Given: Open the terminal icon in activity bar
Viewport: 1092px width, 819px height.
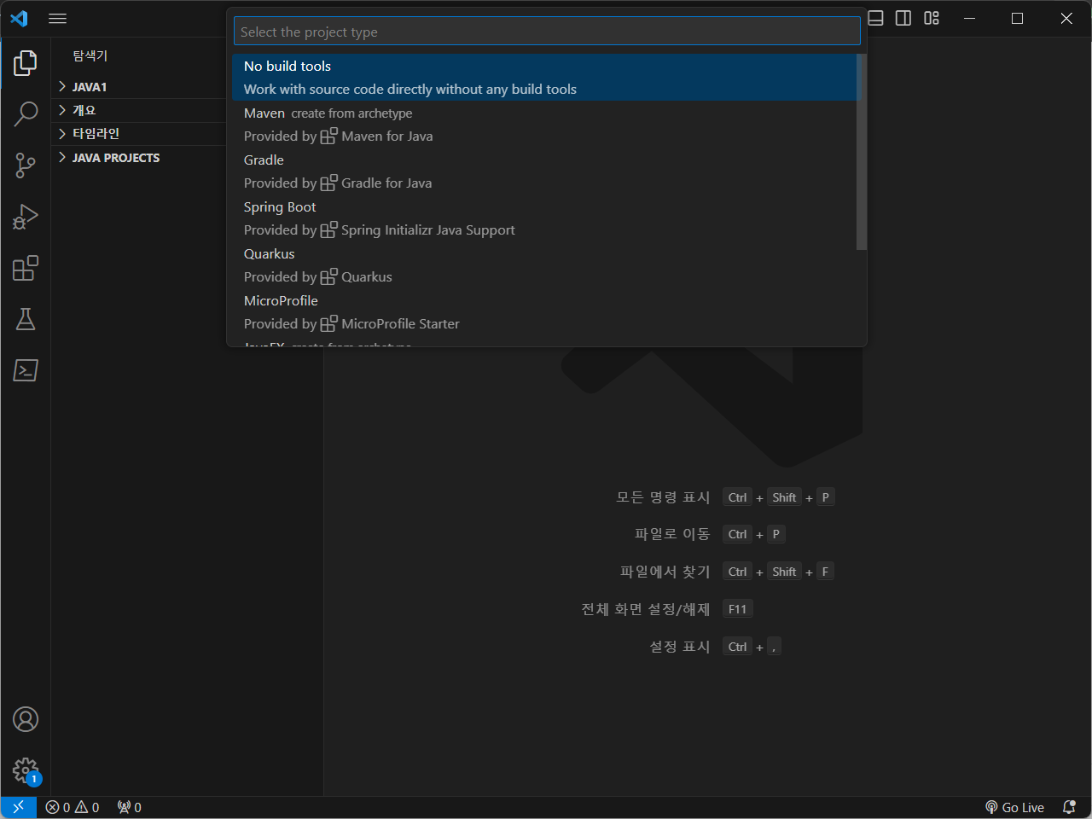Looking at the screenshot, I should [26, 370].
